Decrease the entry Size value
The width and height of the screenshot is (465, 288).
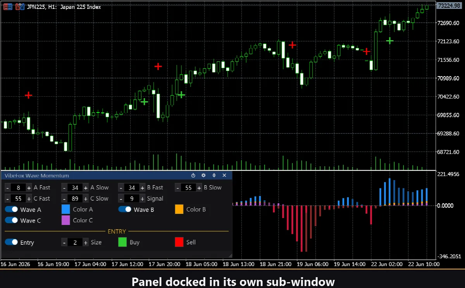point(64,242)
